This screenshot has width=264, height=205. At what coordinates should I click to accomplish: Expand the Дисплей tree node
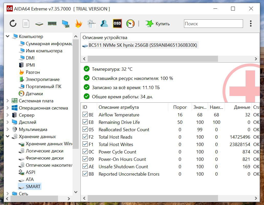(8, 122)
